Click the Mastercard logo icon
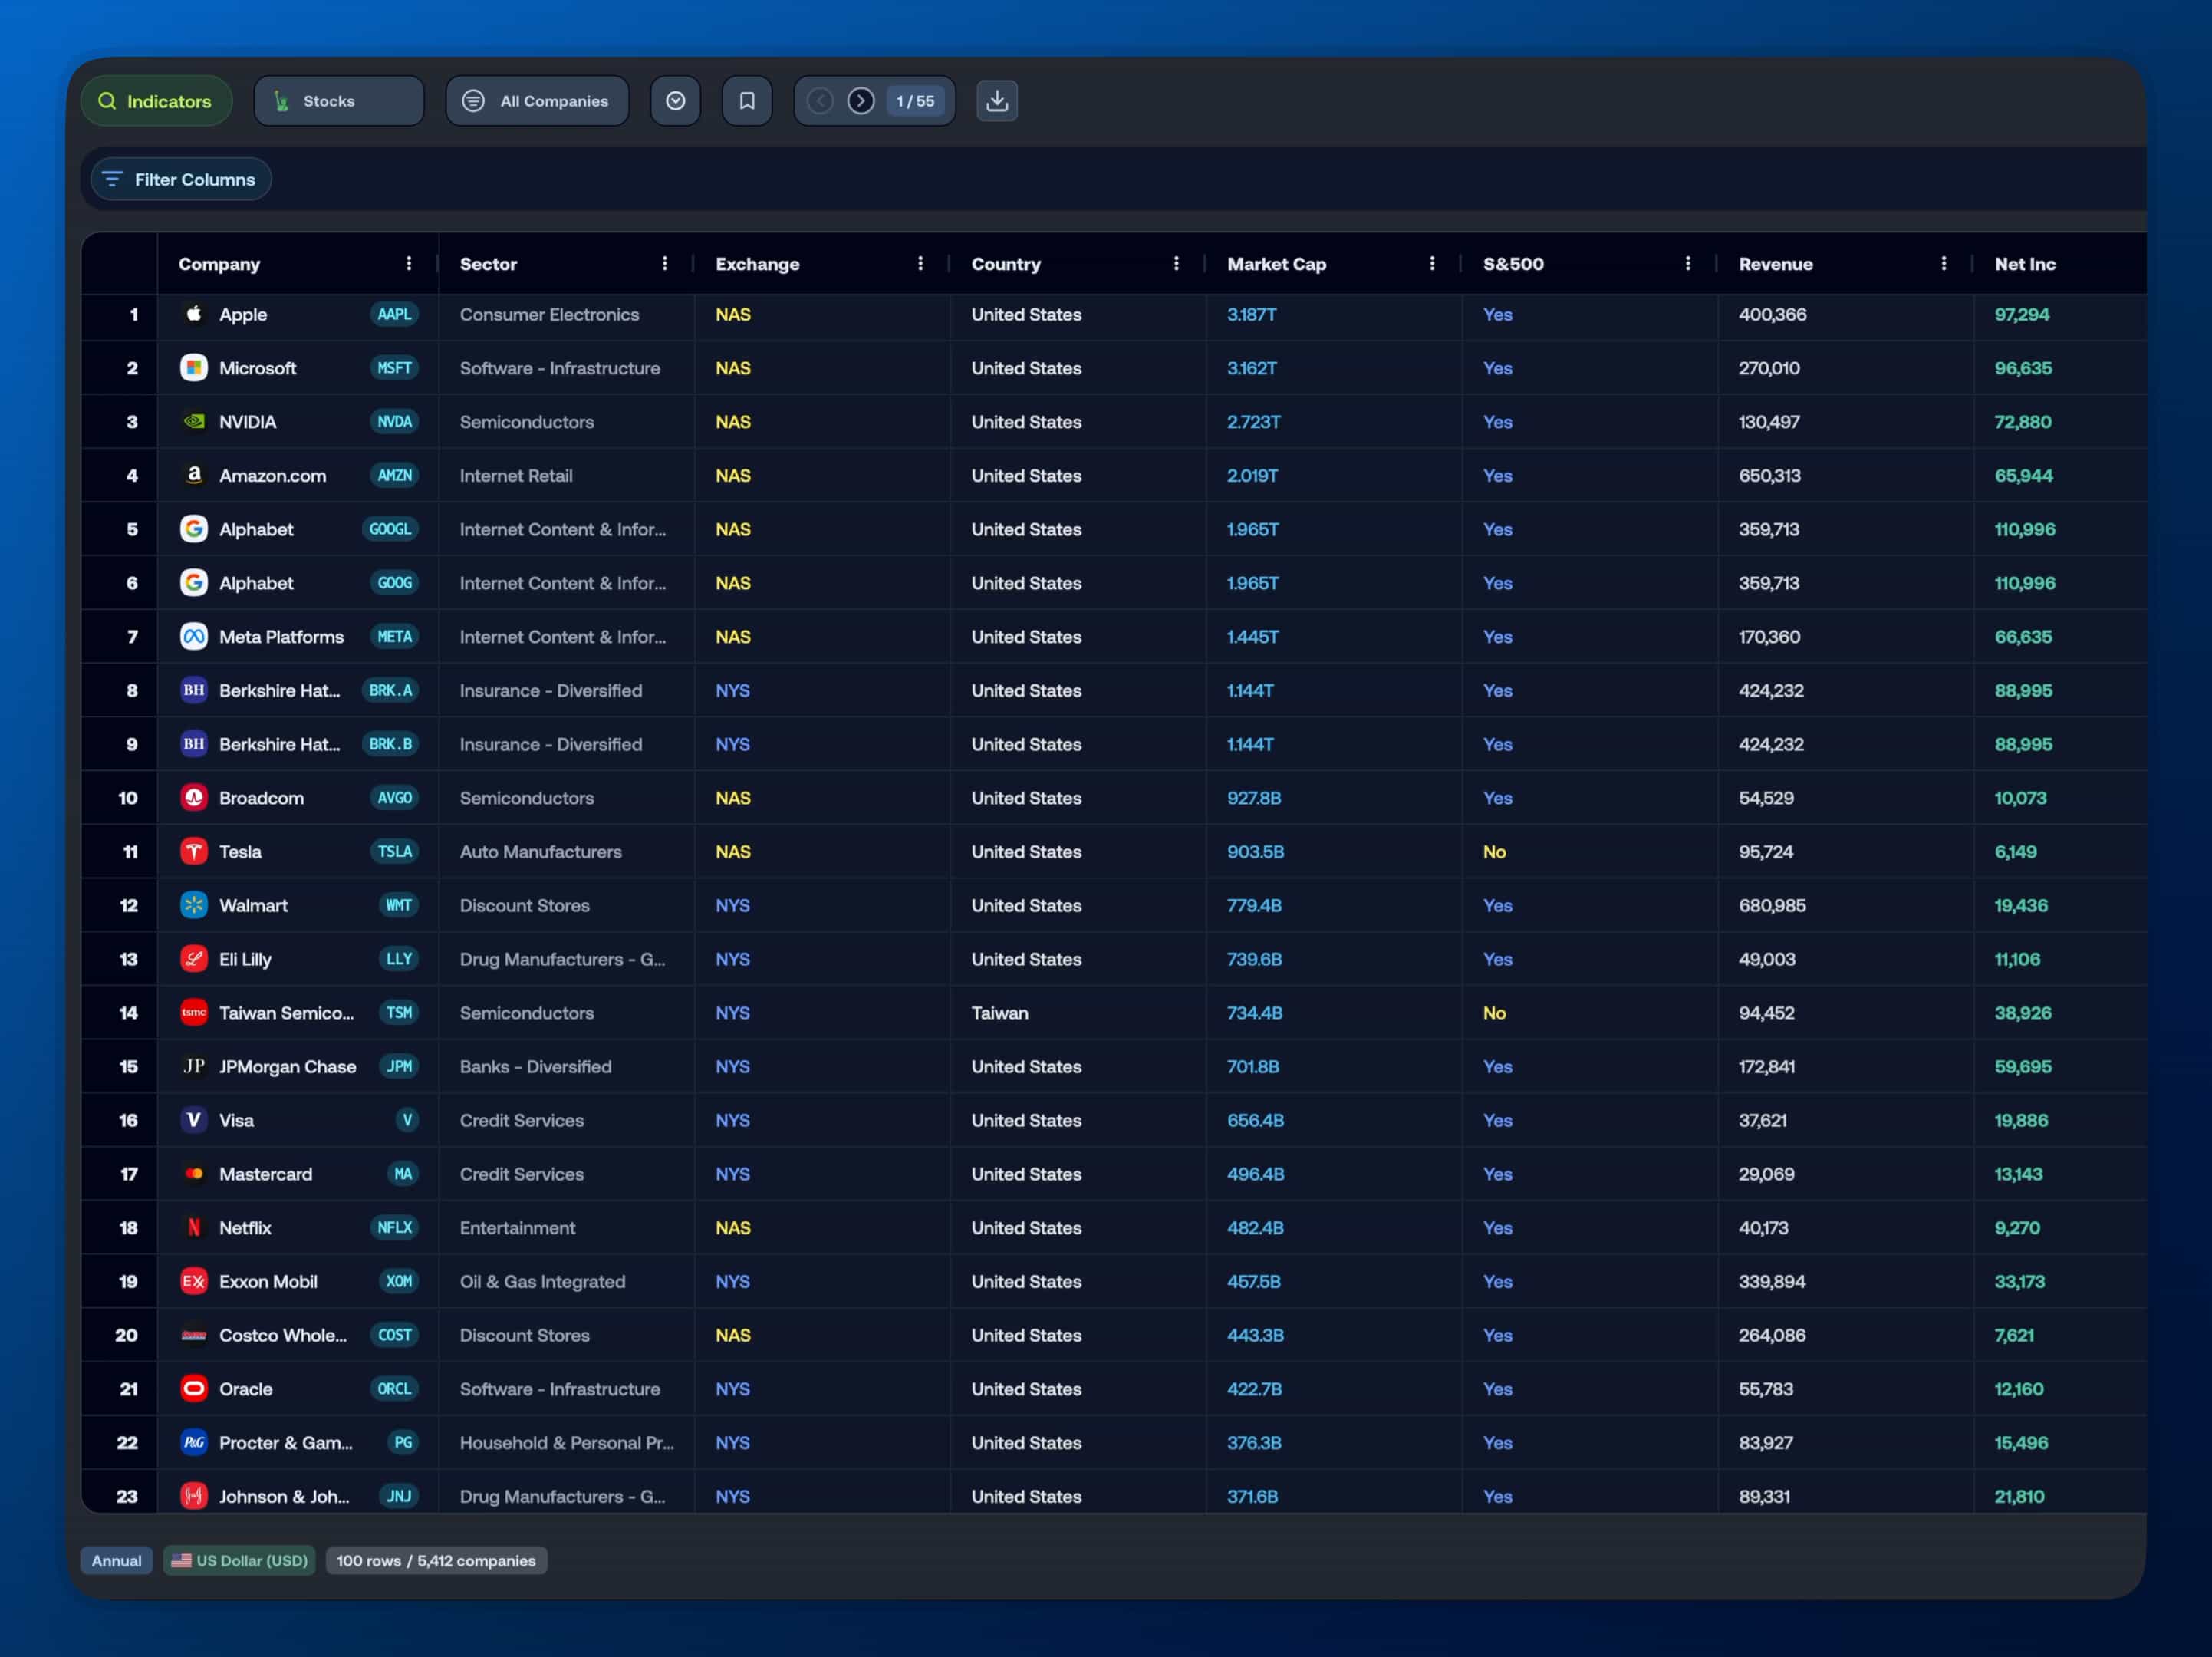Viewport: 2212px width, 1657px height. (x=194, y=1174)
